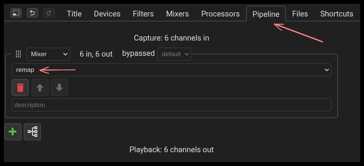Add a new pipeline step

(13, 132)
